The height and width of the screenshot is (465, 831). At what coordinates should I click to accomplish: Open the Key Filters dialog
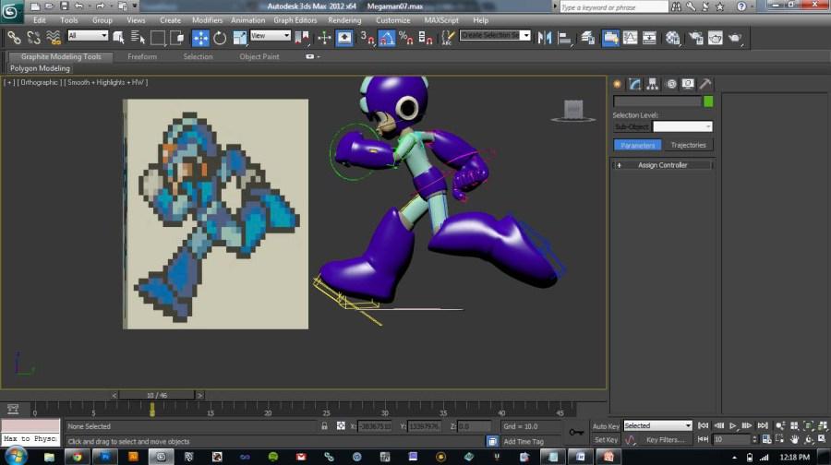click(x=665, y=440)
